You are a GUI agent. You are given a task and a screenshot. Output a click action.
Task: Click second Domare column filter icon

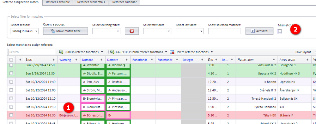pos(126,60)
